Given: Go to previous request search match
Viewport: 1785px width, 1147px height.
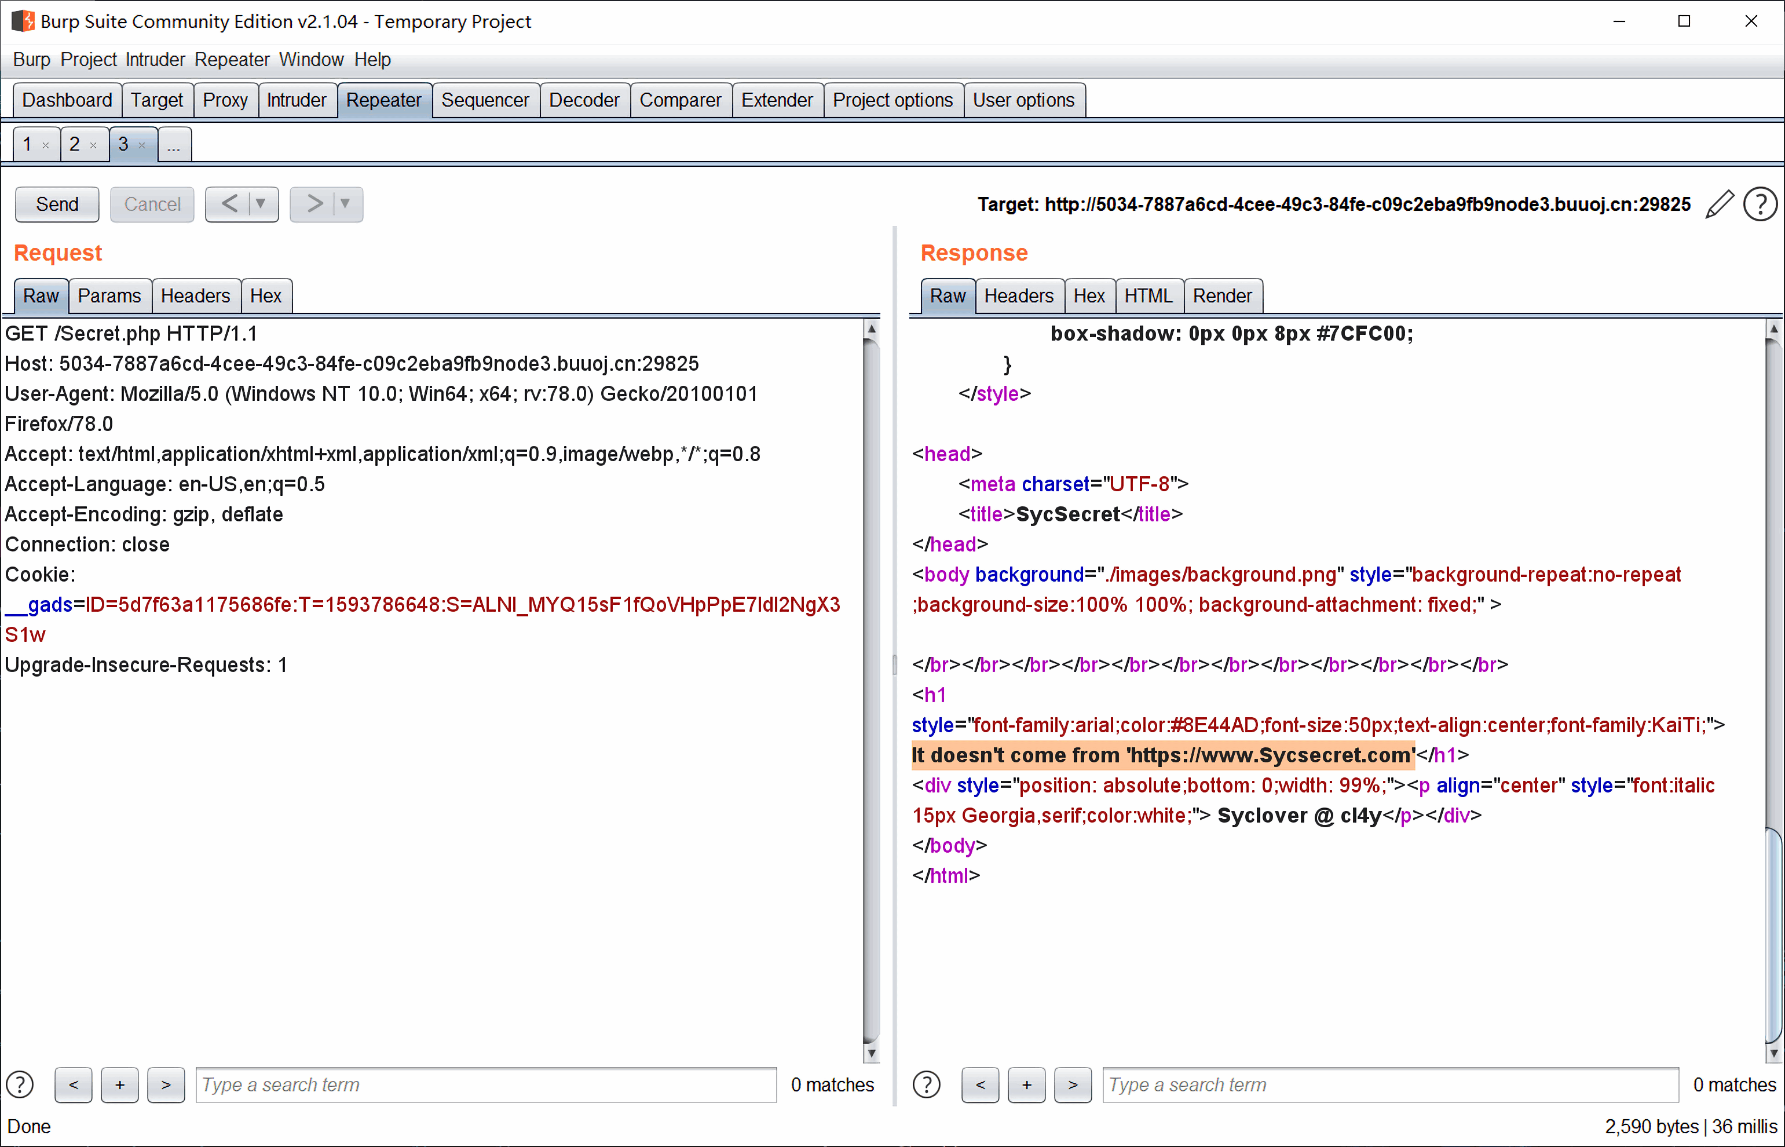Looking at the screenshot, I should tap(74, 1084).
